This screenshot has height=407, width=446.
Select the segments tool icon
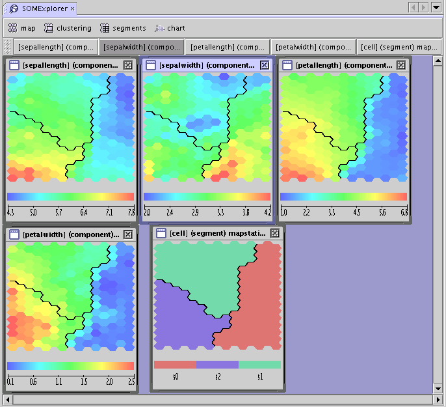[105, 28]
